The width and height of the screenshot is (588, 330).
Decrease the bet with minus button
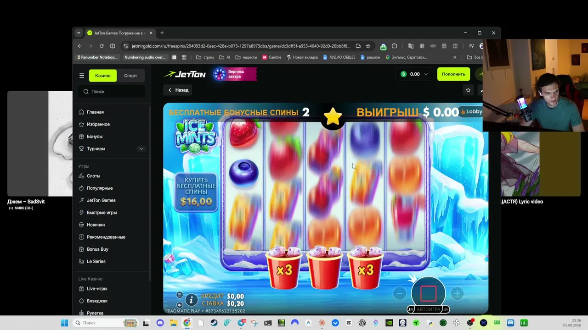(x=399, y=294)
